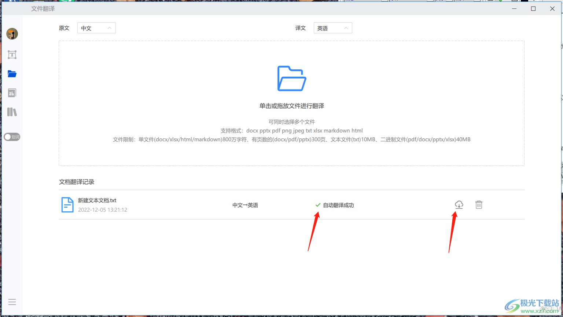Delete the 新建文本文档.txt translation record

pyautogui.click(x=479, y=205)
